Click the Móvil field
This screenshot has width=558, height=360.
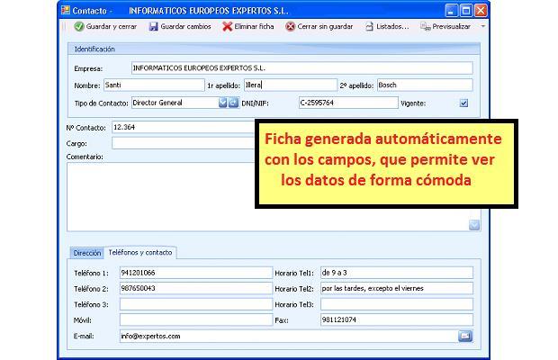[x=196, y=319]
